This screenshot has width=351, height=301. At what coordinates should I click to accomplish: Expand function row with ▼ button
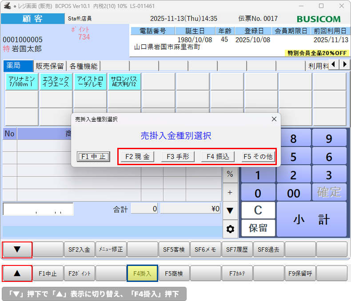pos(17,250)
